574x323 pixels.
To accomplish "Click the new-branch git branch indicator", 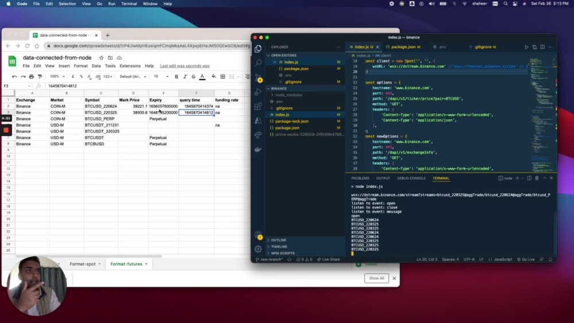I will pos(269,259).
